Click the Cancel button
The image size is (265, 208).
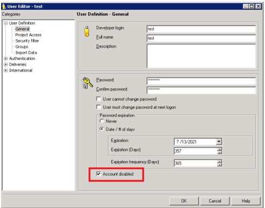215,201
